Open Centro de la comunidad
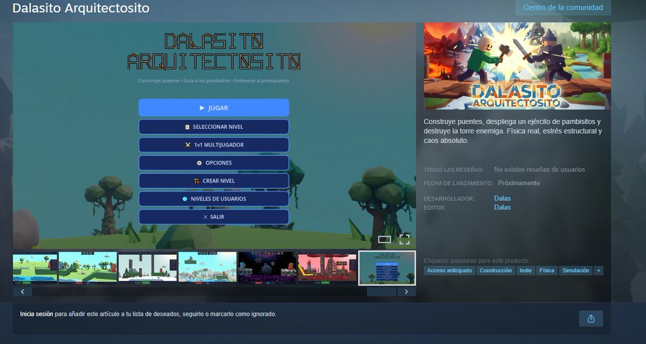Viewport: 646px width, 344px height. point(563,8)
